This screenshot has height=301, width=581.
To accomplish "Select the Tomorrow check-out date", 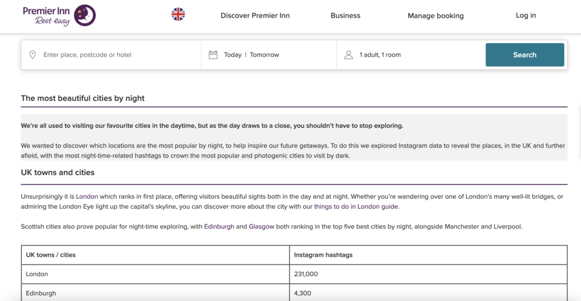I will click(264, 55).
